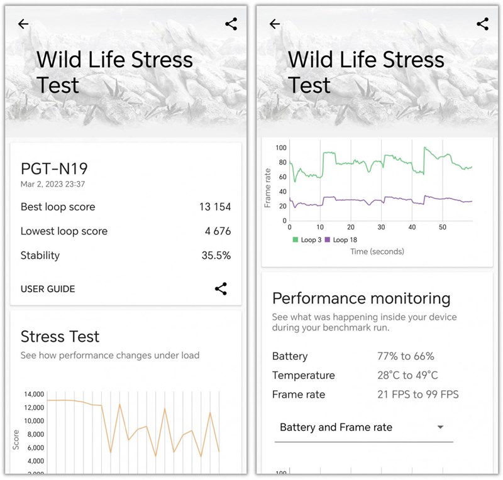Share the PGT-N19 result from its card
This screenshot has height=480, width=503.
tap(221, 289)
